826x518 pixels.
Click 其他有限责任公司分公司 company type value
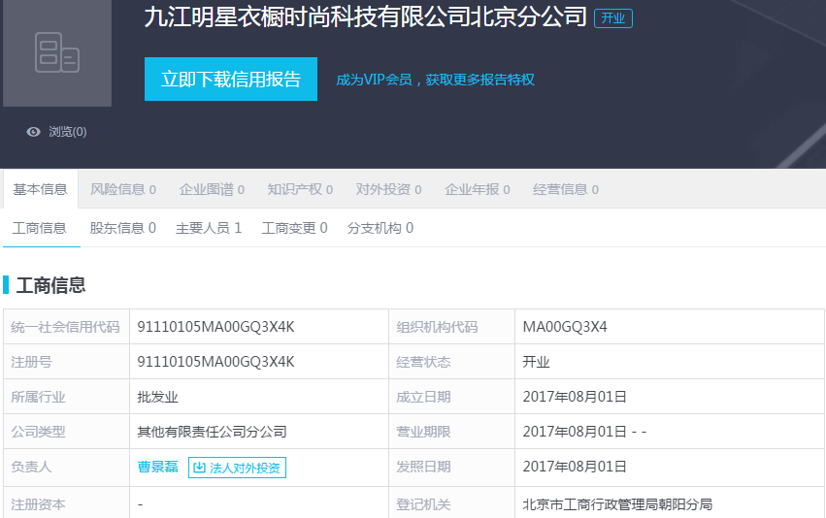[212, 432]
